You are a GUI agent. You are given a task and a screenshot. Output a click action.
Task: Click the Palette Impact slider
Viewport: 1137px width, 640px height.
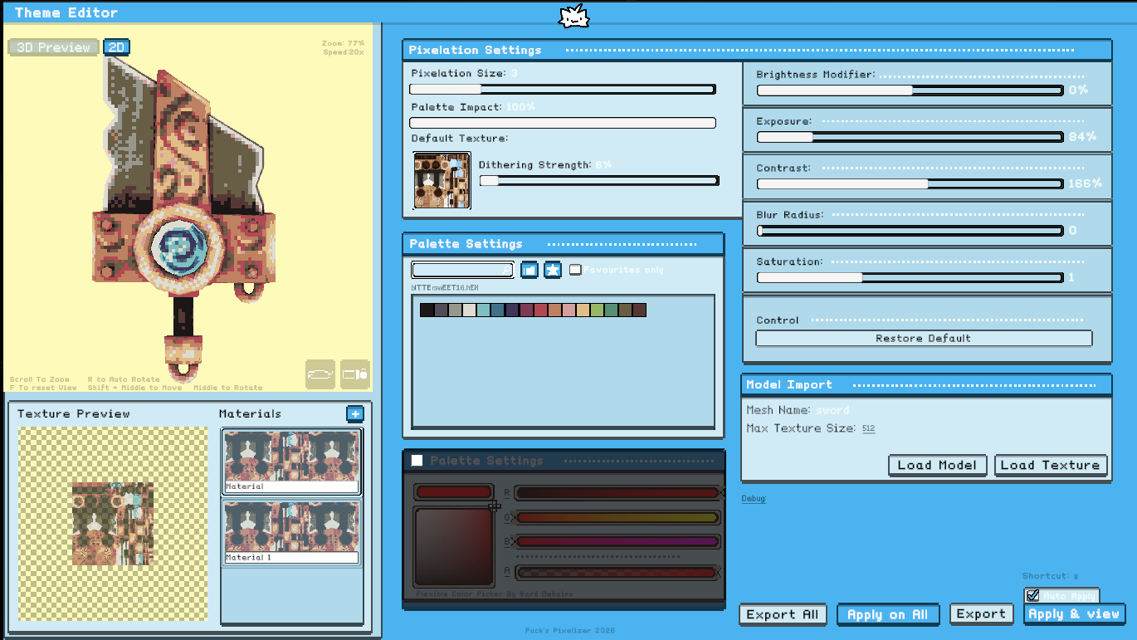click(563, 123)
